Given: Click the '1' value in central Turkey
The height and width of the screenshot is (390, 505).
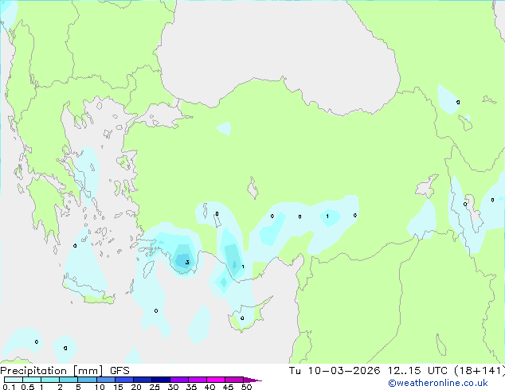Looking at the screenshot, I should click(327, 216).
